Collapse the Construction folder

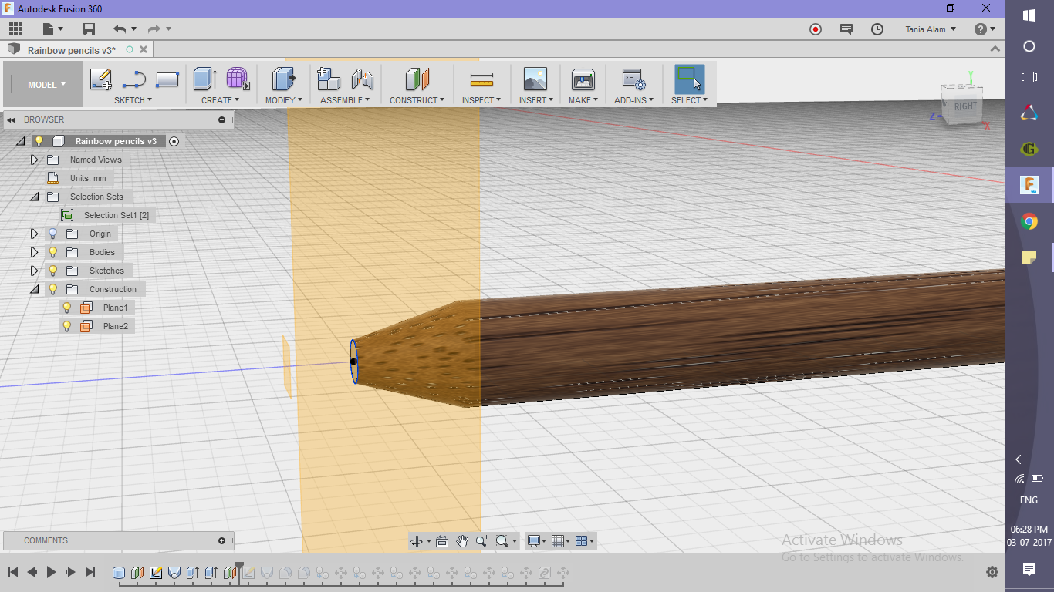34,289
